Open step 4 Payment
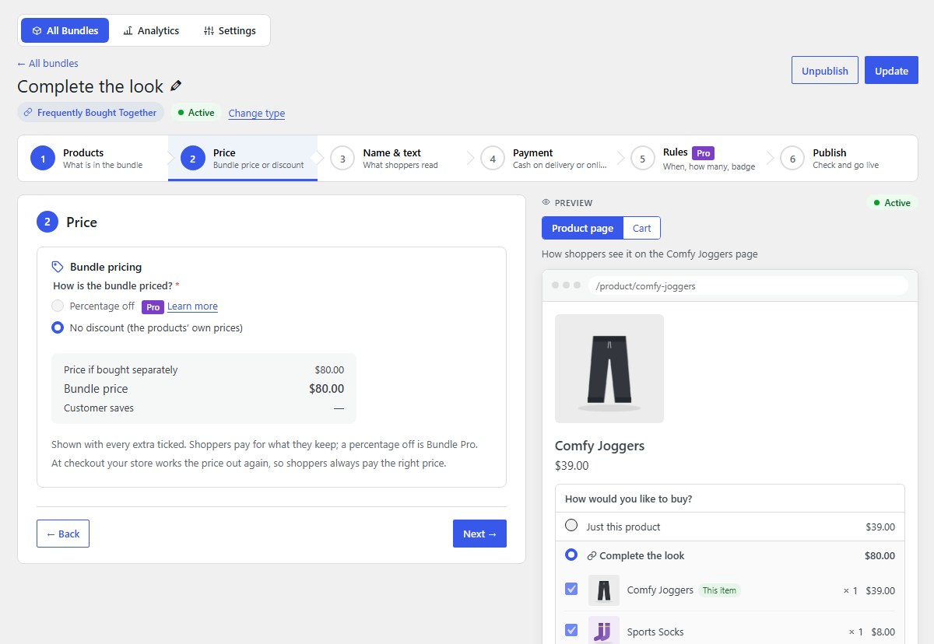This screenshot has height=644, width=934. [543, 159]
